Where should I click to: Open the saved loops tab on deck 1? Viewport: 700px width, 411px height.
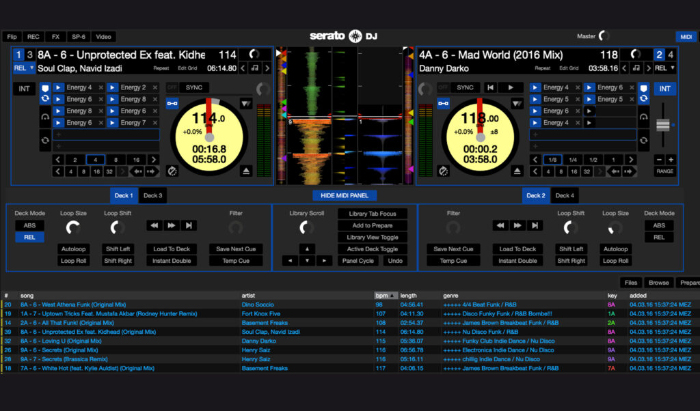pos(45,140)
